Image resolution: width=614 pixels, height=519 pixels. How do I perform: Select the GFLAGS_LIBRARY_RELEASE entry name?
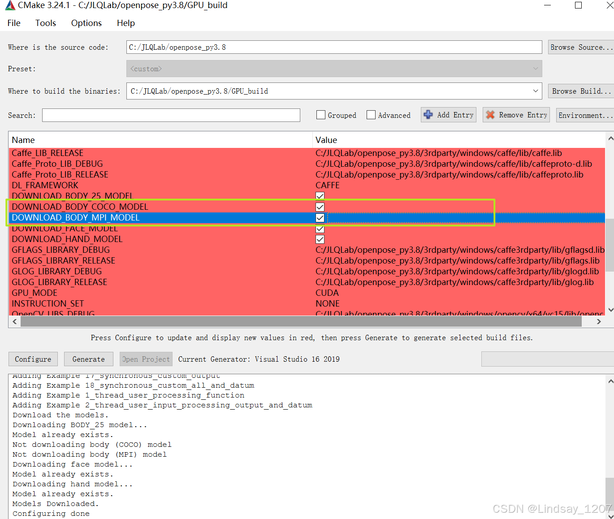pos(64,260)
